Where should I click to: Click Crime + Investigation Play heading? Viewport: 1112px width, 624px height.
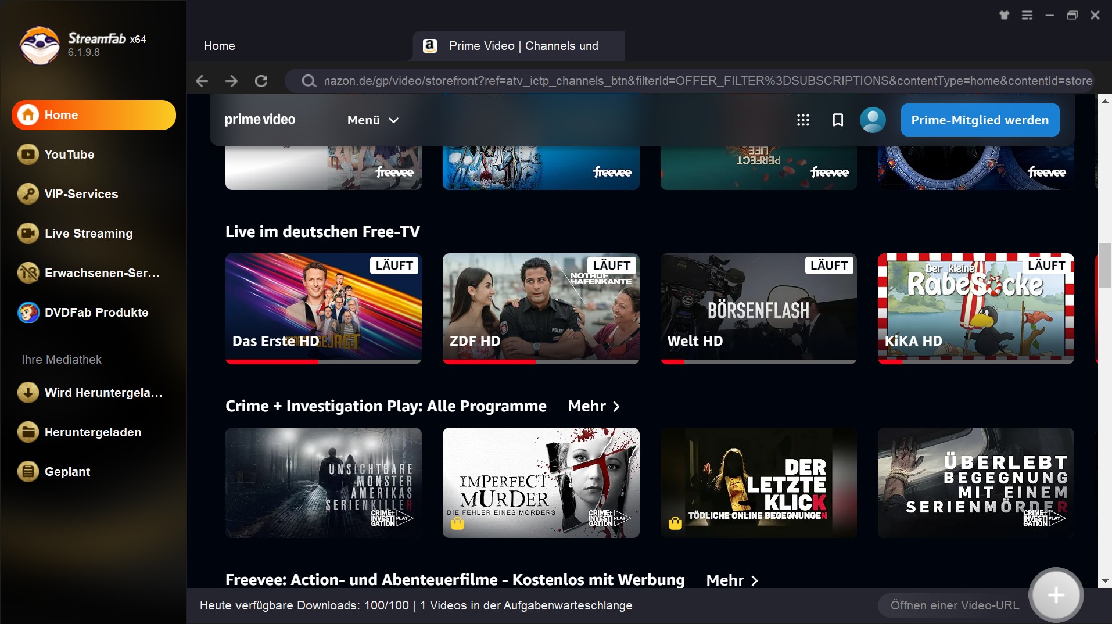point(386,406)
